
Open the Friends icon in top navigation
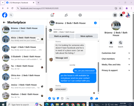pyautogui.click(x=66, y=15)
